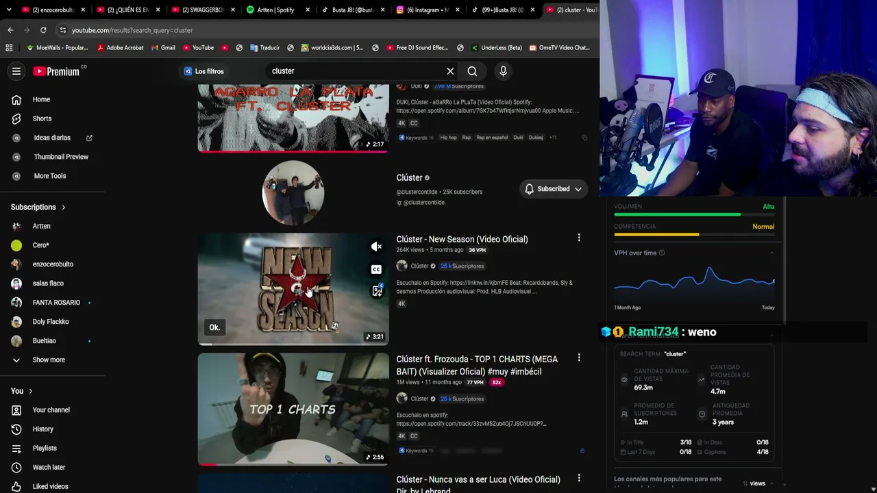The height and width of the screenshot is (493, 877).
Task: Unmute the New Season preview video
Action: 376,246
